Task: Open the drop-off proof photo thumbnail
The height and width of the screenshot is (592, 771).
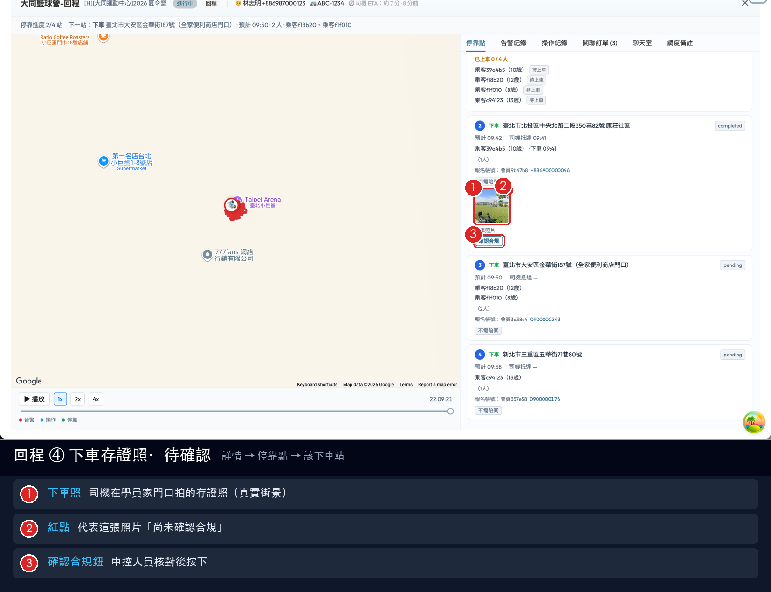Action: pos(491,206)
